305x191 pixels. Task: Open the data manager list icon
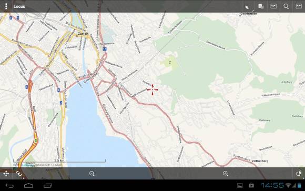[x=261, y=6]
